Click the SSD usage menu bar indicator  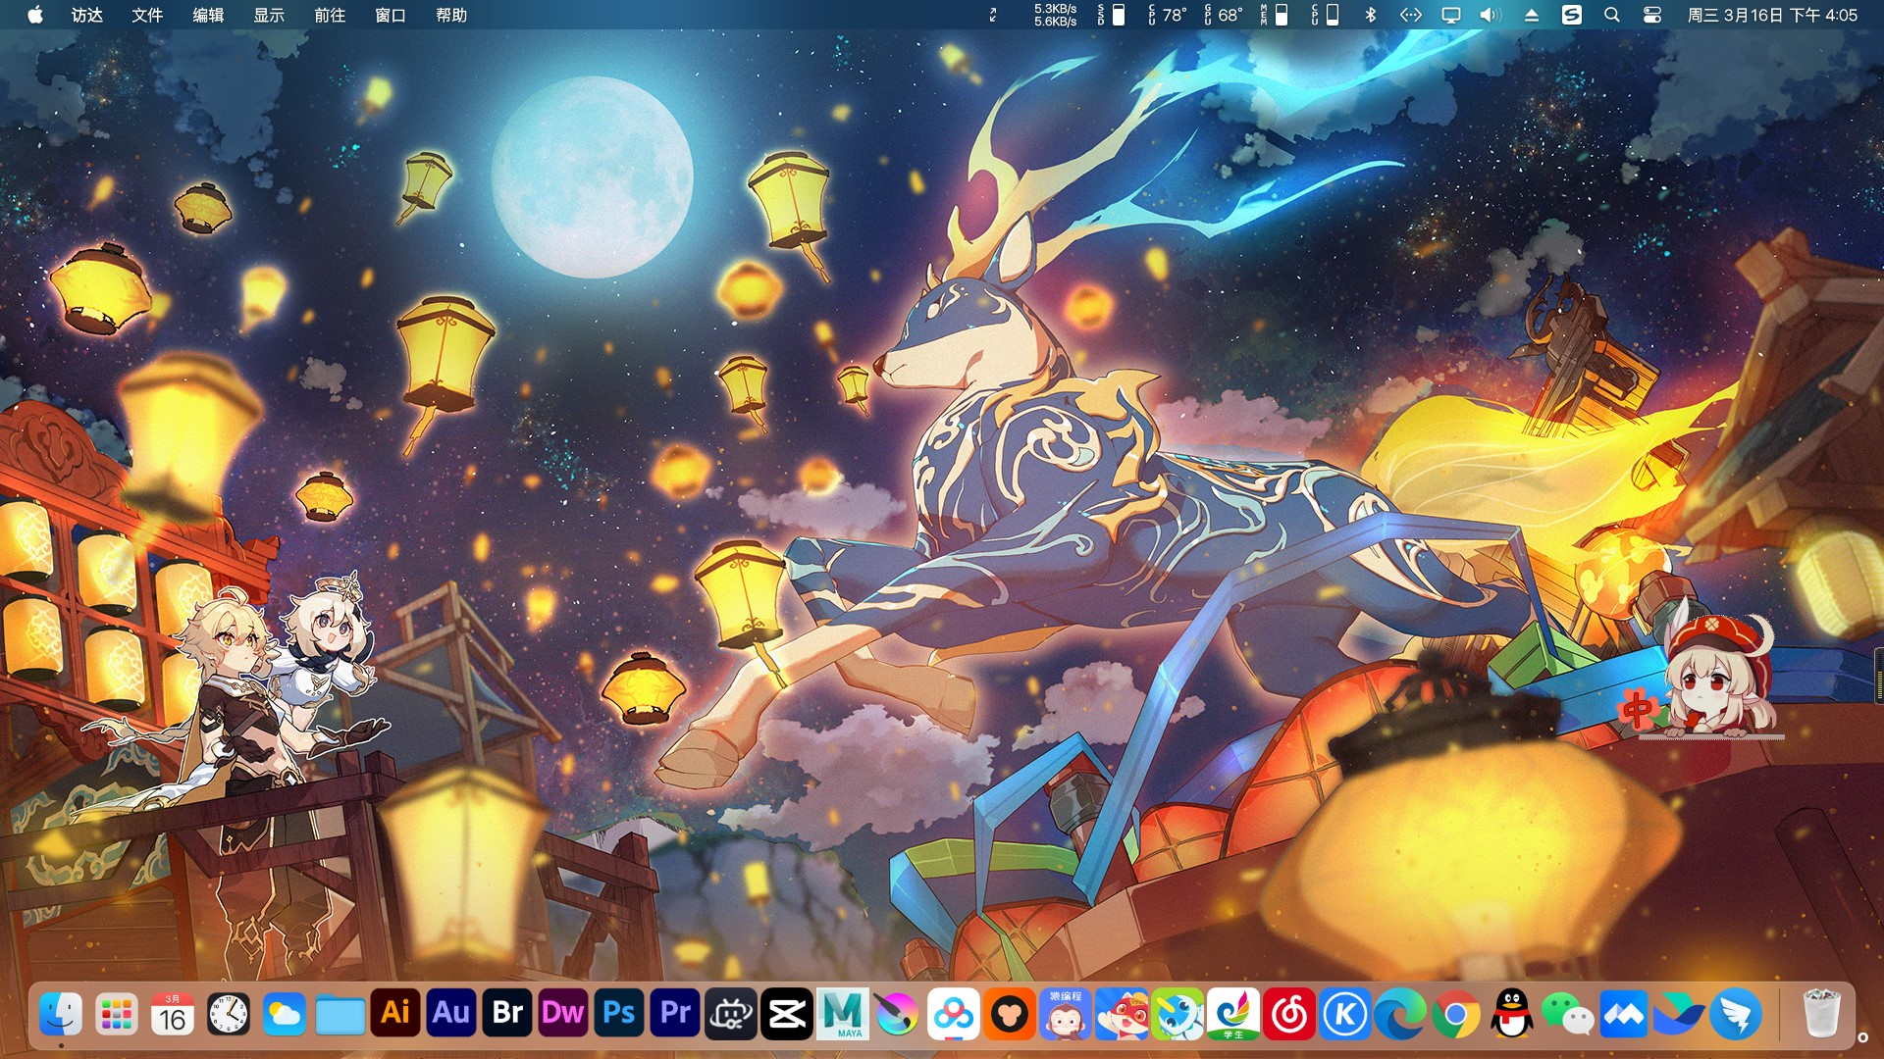[1111, 15]
